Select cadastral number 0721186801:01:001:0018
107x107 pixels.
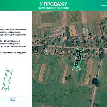click(x=53, y=8)
